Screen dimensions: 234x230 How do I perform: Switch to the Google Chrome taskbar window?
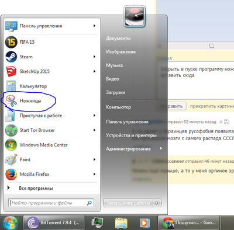[188, 222]
